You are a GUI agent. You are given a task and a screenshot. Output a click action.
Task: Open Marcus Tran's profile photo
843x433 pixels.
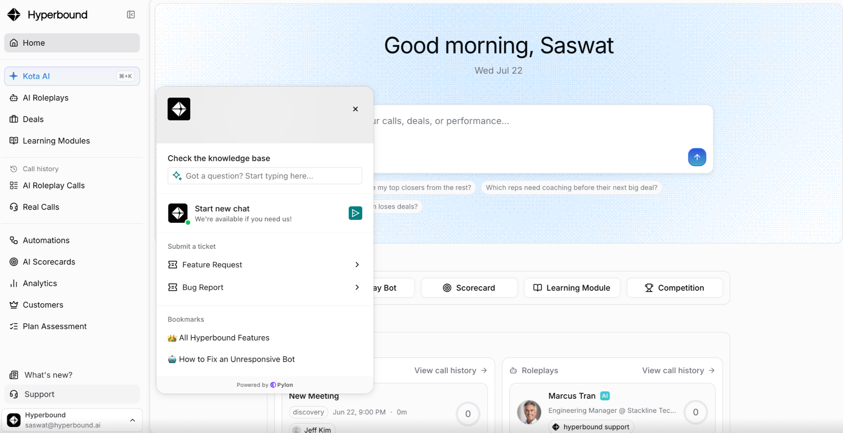[x=529, y=412]
